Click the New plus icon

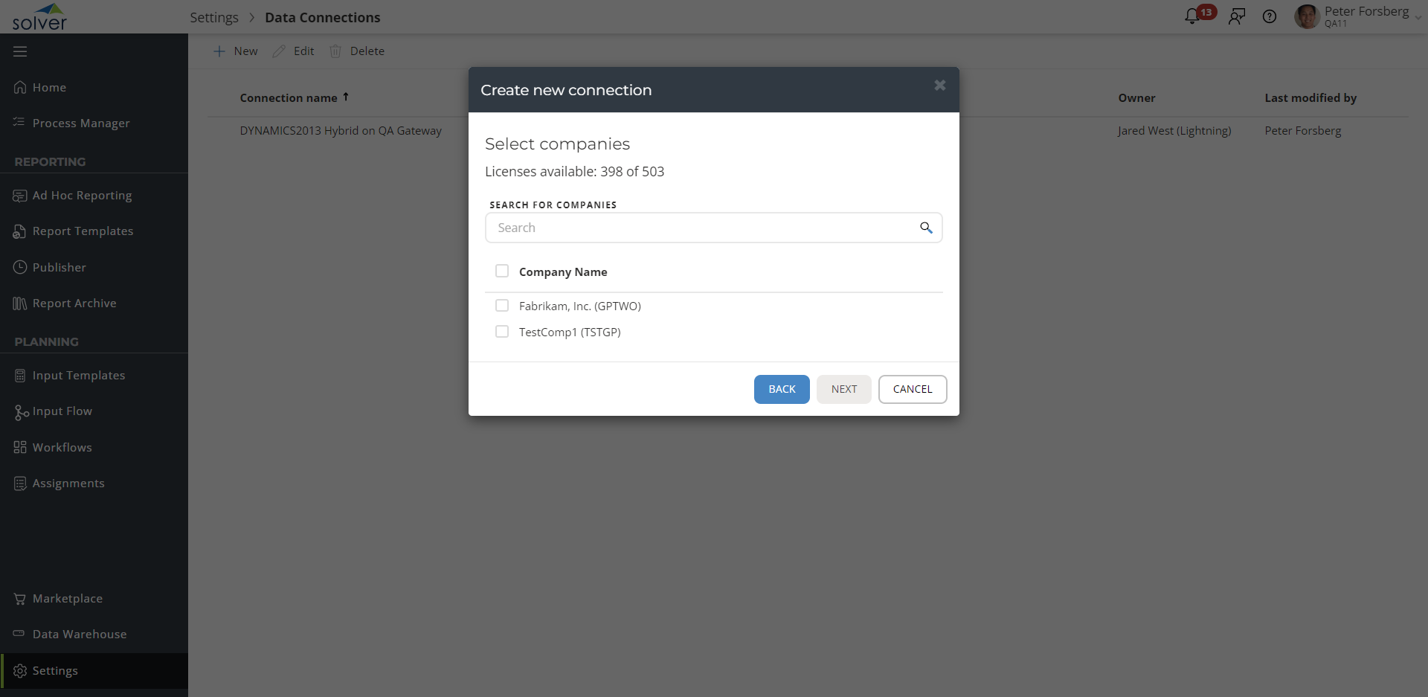click(219, 51)
